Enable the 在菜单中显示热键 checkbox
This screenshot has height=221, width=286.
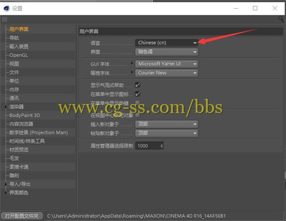coord(138,103)
